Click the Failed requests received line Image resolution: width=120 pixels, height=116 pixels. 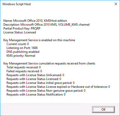[24, 71]
